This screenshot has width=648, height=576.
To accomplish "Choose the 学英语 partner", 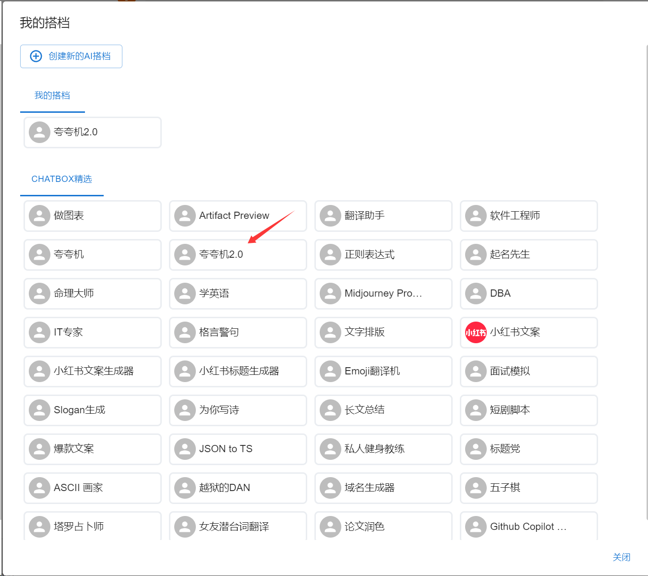I will [x=238, y=294].
